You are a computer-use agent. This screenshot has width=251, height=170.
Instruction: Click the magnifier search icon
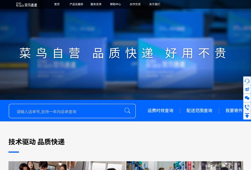pos(127,111)
